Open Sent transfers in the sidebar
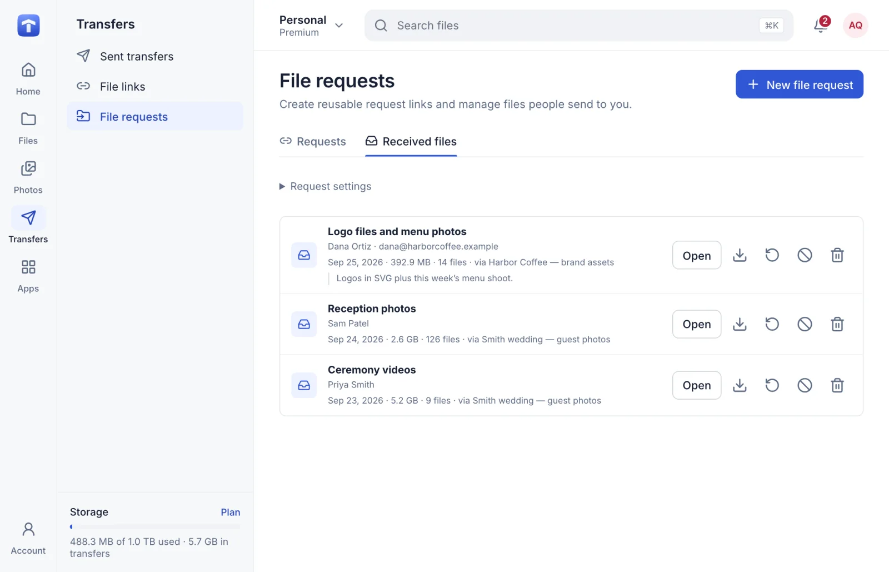This screenshot has width=889, height=572. pos(155,56)
